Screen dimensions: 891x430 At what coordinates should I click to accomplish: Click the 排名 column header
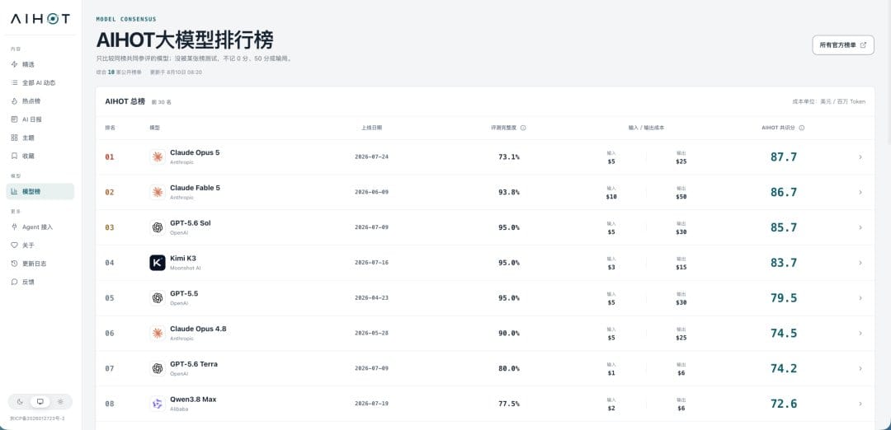tap(111, 129)
